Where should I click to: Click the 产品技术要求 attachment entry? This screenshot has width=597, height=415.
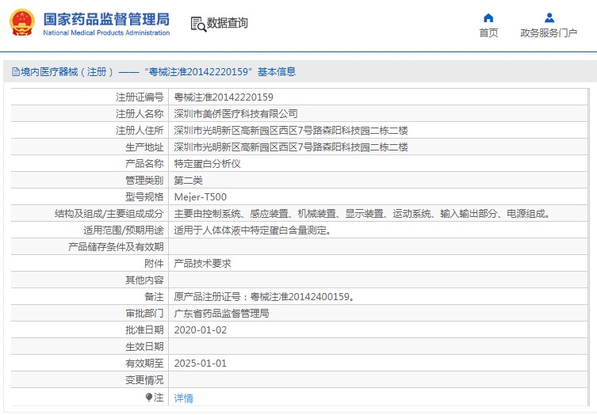pos(202,264)
